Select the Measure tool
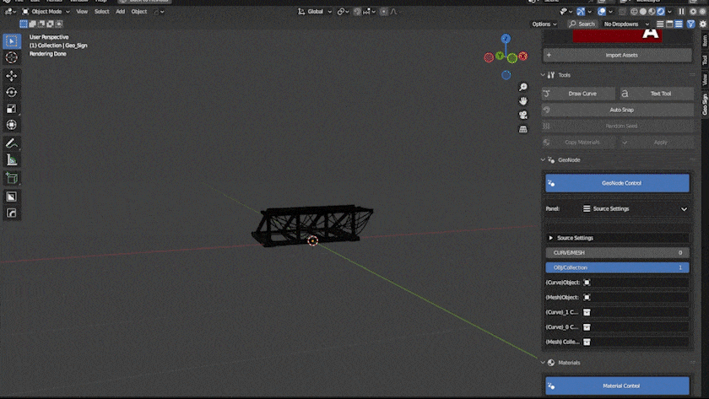The image size is (709, 399). (x=12, y=159)
